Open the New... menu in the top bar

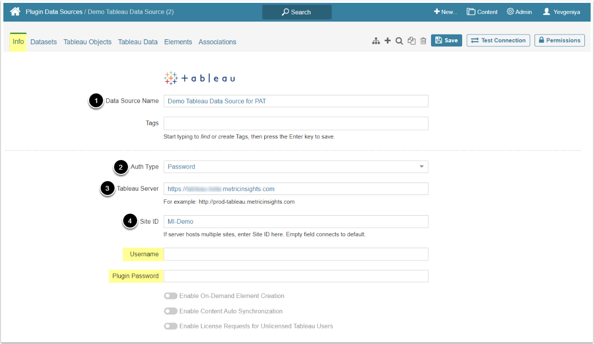click(445, 12)
